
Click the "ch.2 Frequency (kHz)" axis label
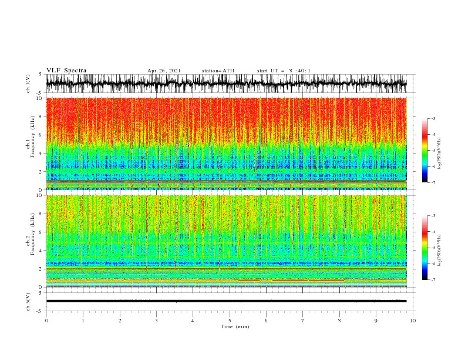(31, 234)
